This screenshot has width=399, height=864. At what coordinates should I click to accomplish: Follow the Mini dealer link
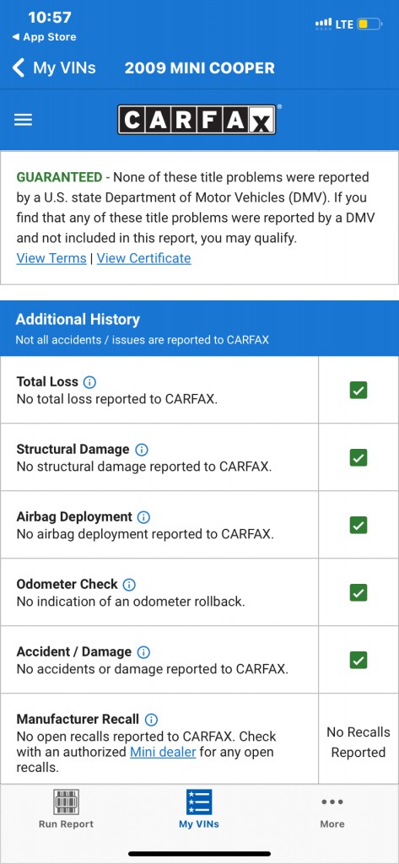point(163,752)
